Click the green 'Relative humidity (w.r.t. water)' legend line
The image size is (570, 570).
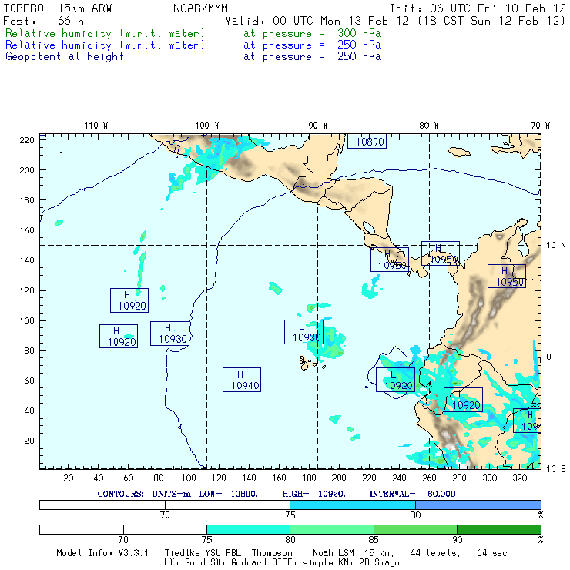point(105,33)
